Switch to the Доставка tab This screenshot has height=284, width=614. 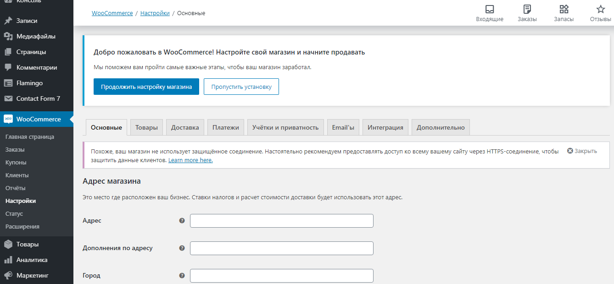coord(185,127)
